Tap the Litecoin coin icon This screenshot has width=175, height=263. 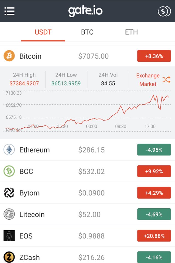9,214
